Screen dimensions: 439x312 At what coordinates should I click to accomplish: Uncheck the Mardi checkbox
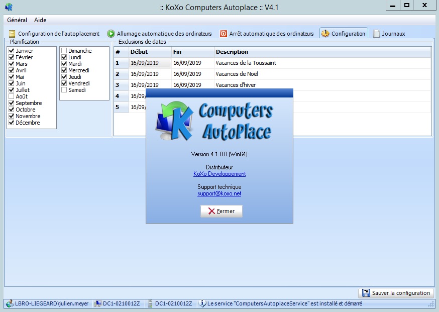[x=64, y=64]
